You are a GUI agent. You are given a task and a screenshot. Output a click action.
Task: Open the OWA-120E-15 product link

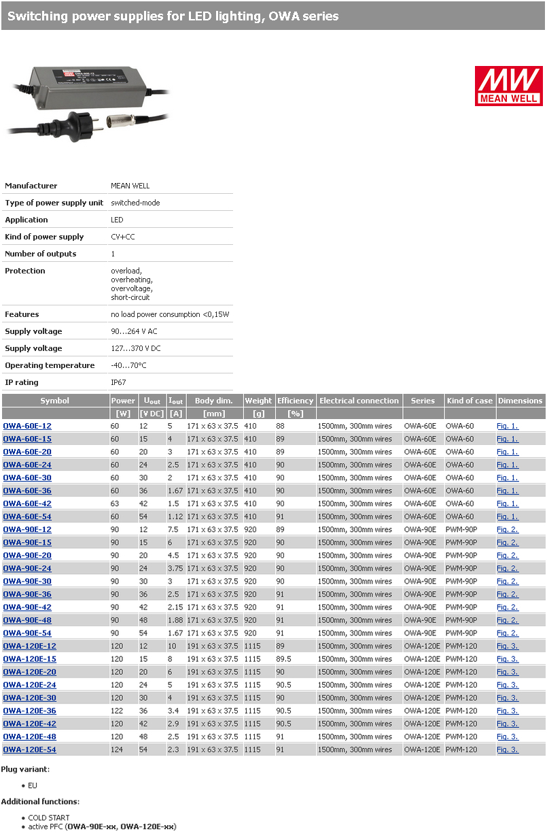coord(30,659)
